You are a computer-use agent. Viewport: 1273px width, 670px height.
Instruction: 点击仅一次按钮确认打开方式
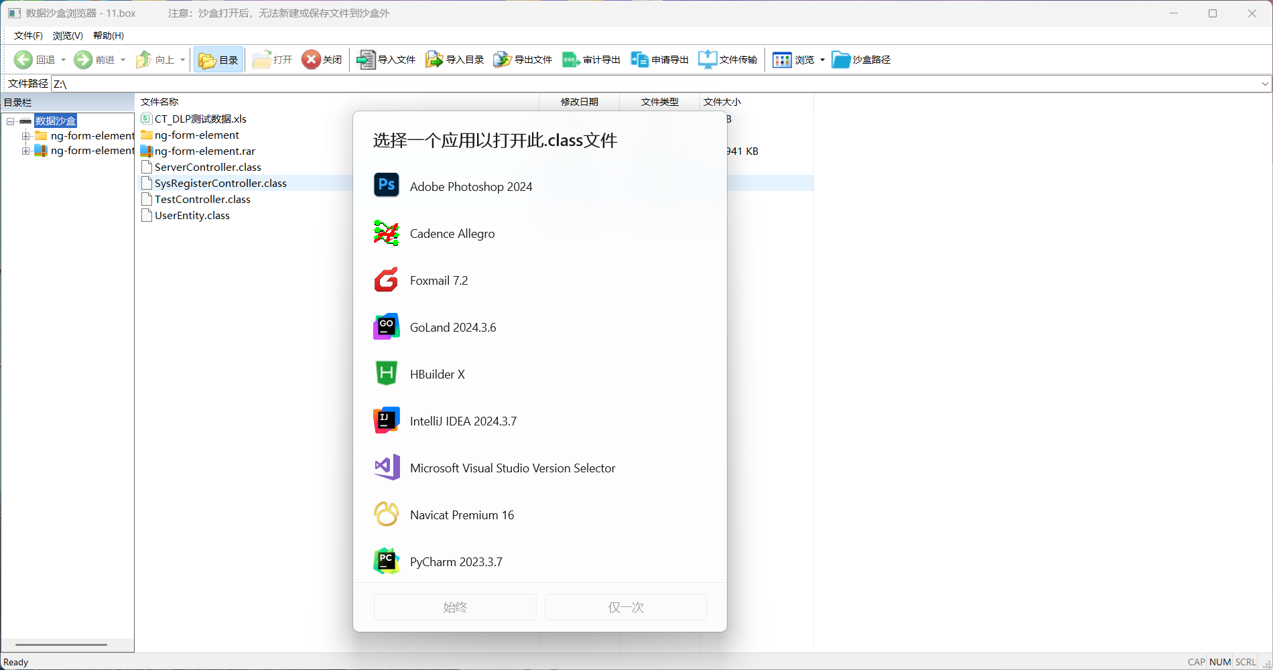(x=625, y=607)
